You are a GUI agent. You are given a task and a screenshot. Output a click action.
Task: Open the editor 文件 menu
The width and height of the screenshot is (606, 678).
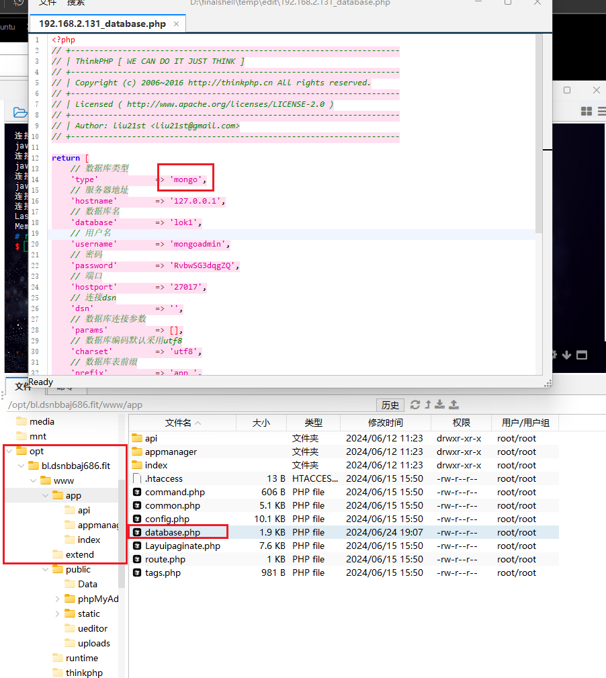[48, 3]
